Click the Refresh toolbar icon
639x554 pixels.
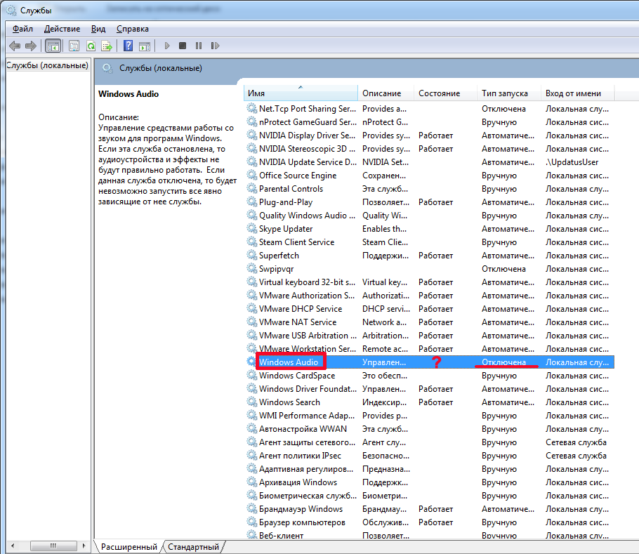91,46
